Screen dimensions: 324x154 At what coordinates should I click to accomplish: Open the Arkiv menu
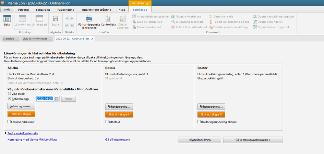point(7,10)
